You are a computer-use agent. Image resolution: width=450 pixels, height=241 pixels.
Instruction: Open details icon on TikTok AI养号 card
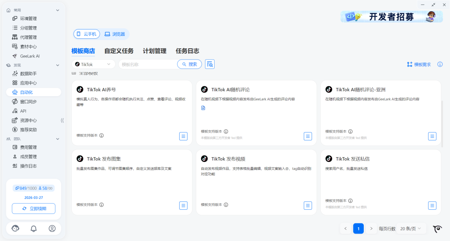point(183,136)
